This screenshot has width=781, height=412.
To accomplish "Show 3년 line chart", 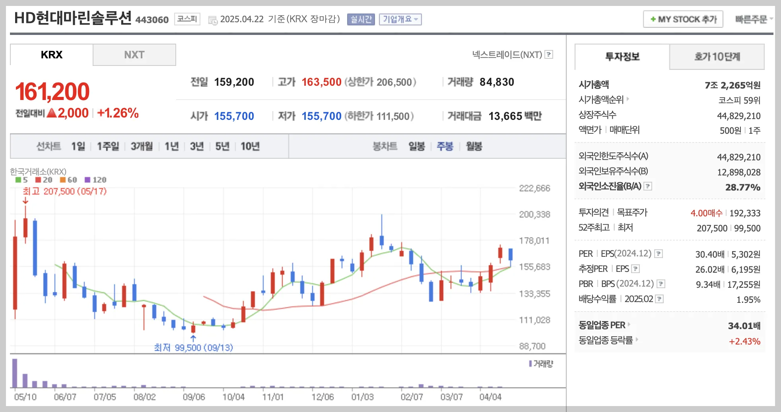I will point(197,146).
